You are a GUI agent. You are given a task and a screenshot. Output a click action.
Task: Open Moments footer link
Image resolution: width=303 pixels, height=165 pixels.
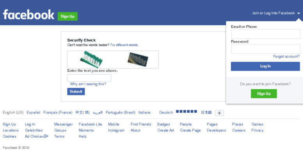[86, 130]
